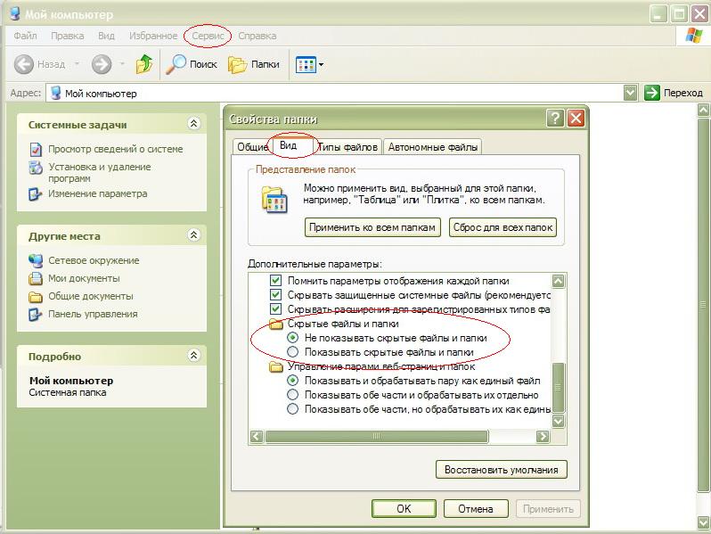Click the Панель управления icon
Screen dimensions: 711x534
point(36,315)
